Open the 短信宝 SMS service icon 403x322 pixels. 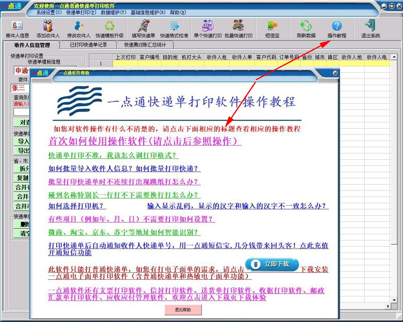[272, 29]
